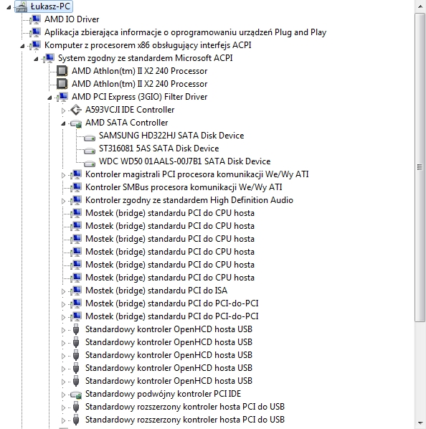Select ST316081 5AS SATA Disk Device
This screenshot has height=429, width=426.
159,148
